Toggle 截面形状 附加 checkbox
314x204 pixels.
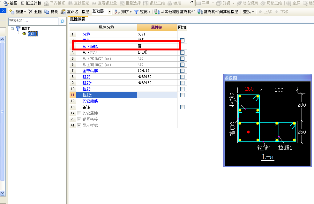coord(182,52)
